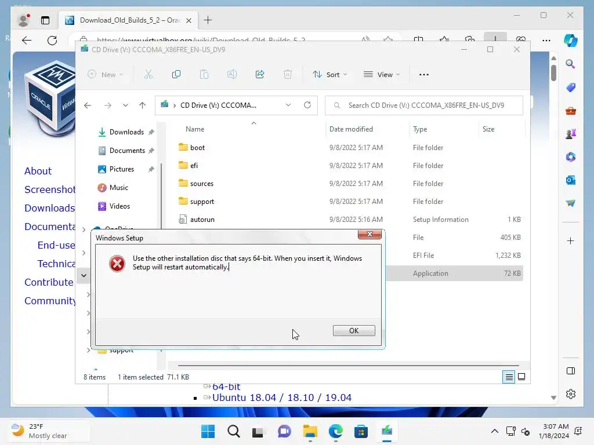The height and width of the screenshot is (445, 594).
Task: Open Microsoft Store from taskbar
Action: click(361, 431)
